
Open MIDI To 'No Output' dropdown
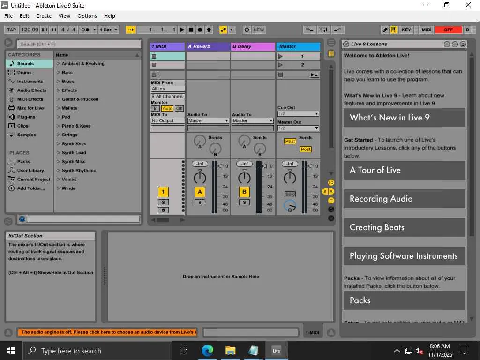(x=167, y=120)
